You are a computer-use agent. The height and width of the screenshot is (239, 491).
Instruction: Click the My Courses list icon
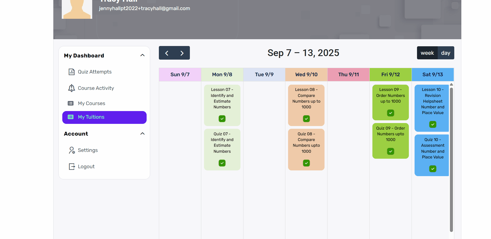[71, 103]
